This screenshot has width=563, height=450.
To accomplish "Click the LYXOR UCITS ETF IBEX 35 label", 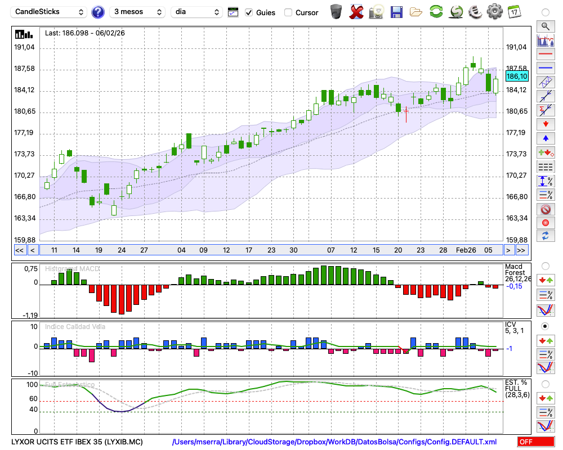I will 77,442.
